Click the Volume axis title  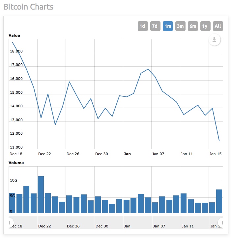click(x=16, y=163)
